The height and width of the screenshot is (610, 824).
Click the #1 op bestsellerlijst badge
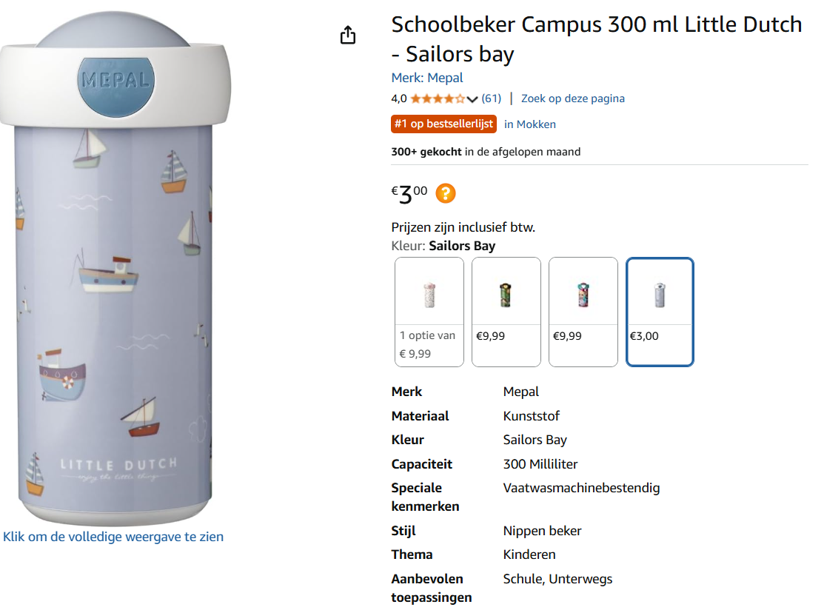(443, 124)
